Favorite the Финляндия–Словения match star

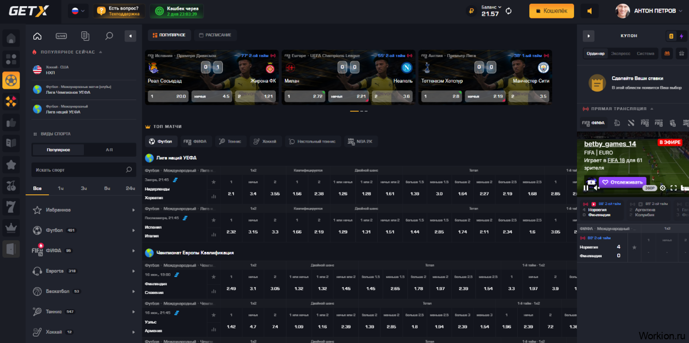click(213, 277)
